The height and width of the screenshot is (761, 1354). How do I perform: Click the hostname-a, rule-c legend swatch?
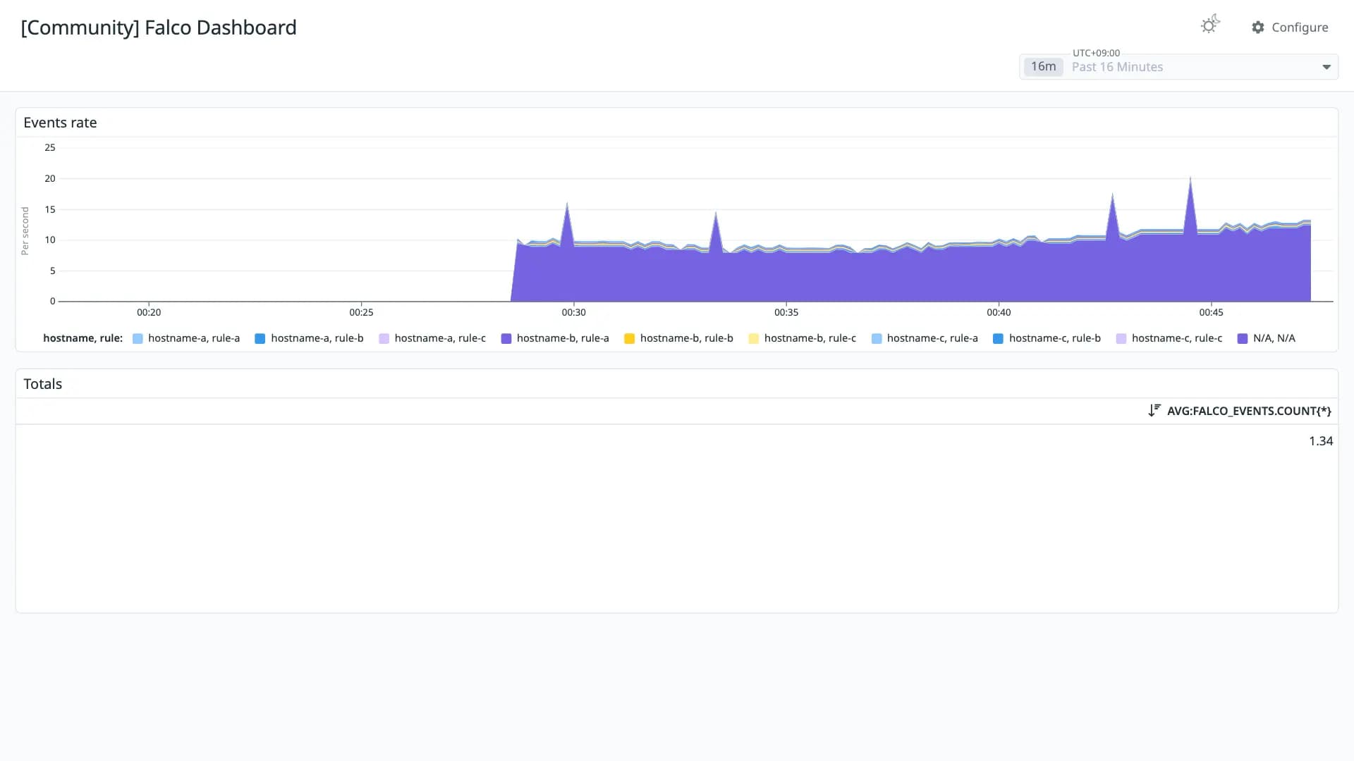pyautogui.click(x=384, y=339)
